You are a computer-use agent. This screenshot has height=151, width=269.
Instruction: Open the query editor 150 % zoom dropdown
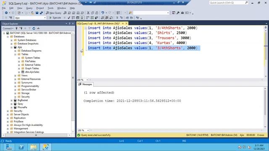(x=87, y=80)
